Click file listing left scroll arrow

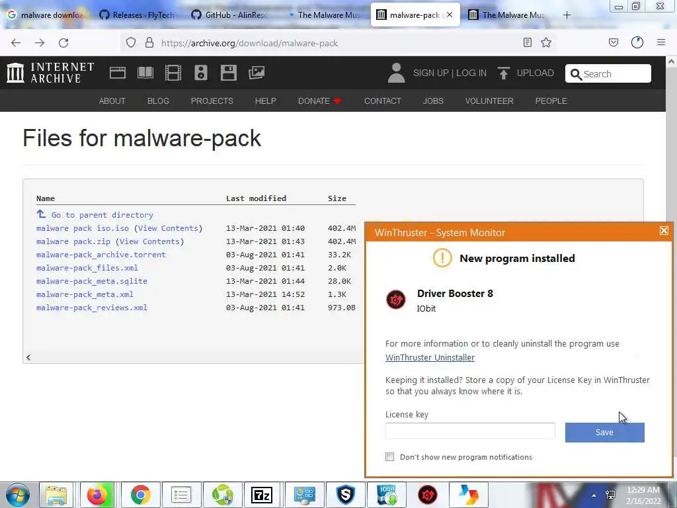28,357
